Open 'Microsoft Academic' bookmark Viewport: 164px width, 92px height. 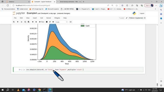coord(52,9)
